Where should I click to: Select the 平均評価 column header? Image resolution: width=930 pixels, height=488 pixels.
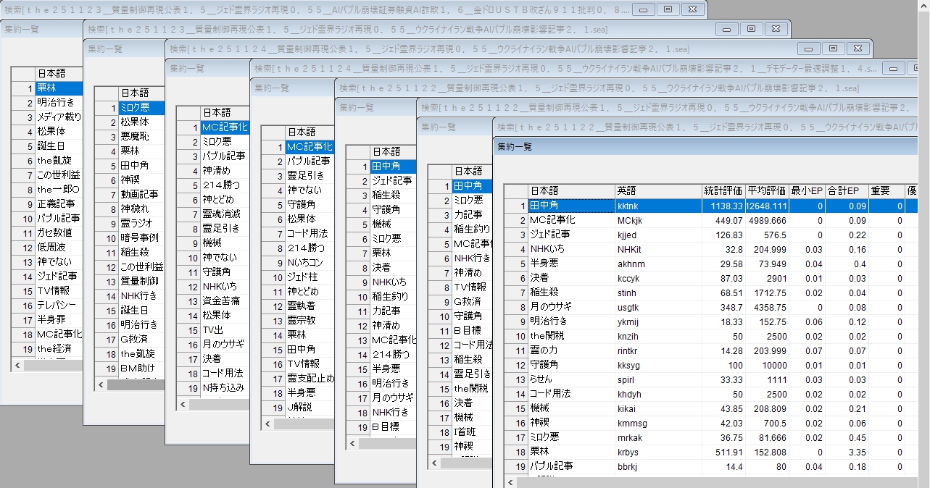[766, 191]
